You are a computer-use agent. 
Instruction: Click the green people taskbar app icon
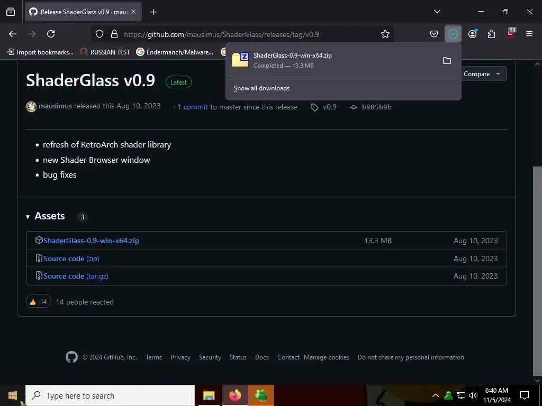point(261,395)
